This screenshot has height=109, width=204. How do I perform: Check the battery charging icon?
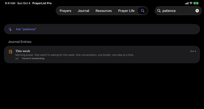pos(196,3)
